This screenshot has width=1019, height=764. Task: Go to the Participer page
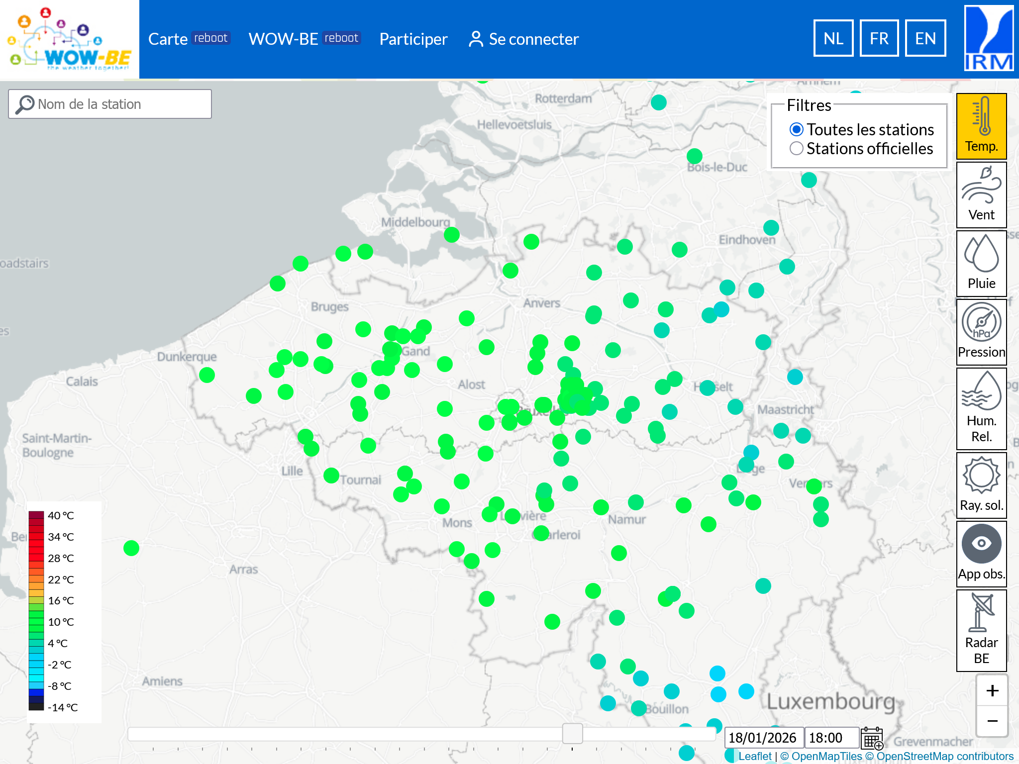point(413,39)
